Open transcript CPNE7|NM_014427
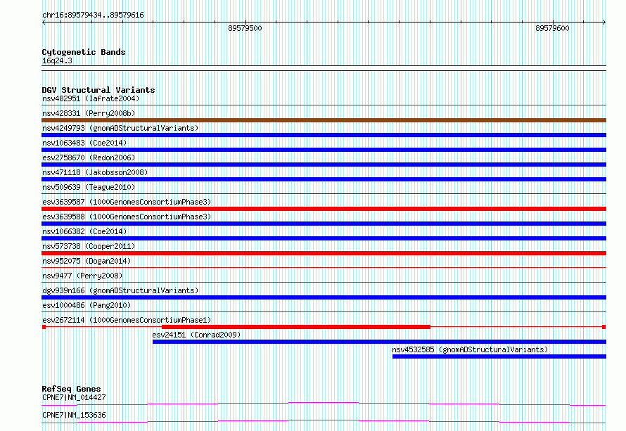This screenshot has height=431, width=626. coord(74,397)
